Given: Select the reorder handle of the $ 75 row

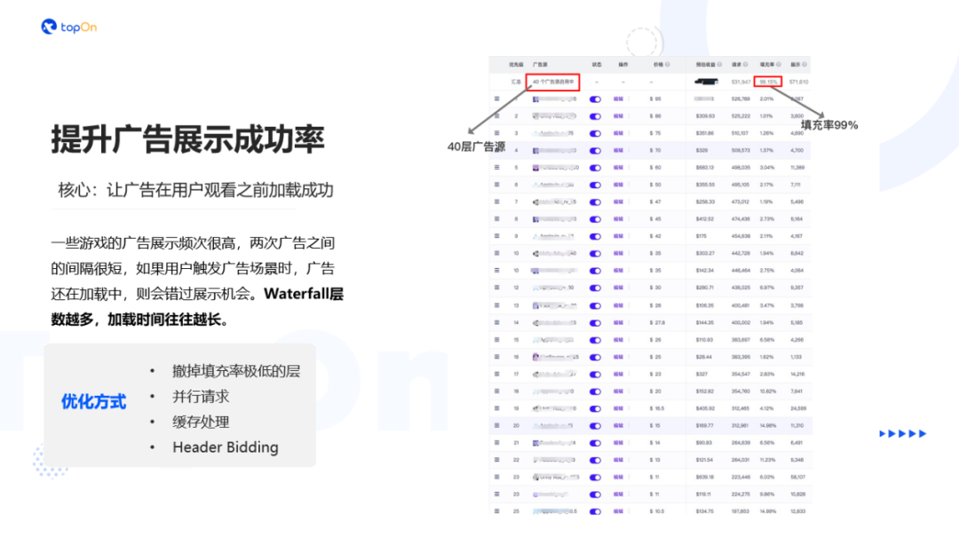Looking at the screenshot, I should click(496, 132).
